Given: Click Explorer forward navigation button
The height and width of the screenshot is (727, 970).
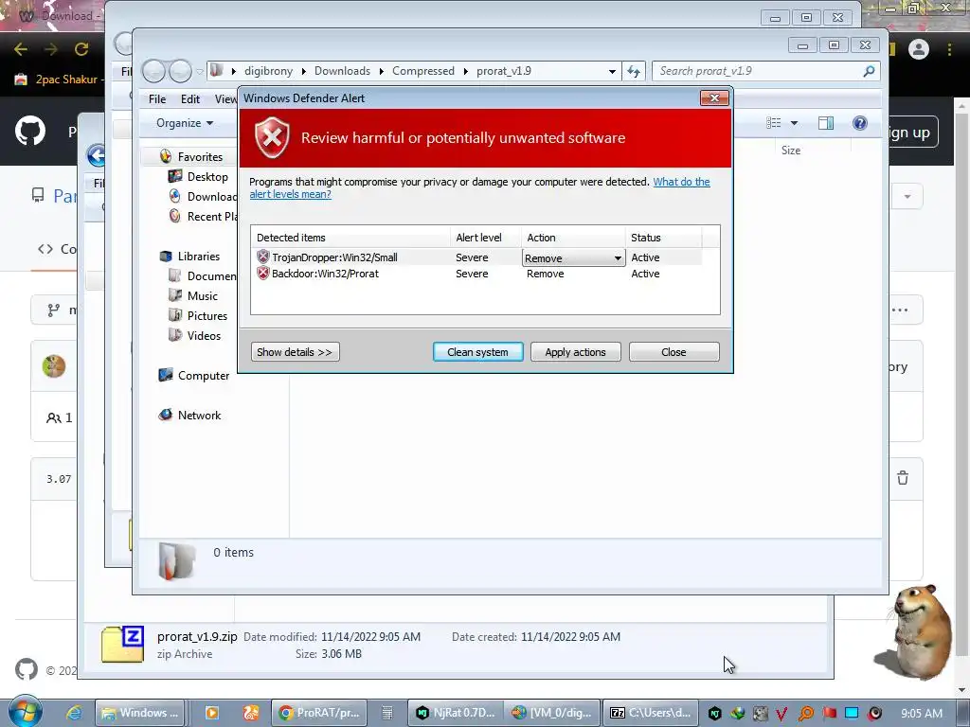Looking at the screenshot, I should click(x=180, y=71).
